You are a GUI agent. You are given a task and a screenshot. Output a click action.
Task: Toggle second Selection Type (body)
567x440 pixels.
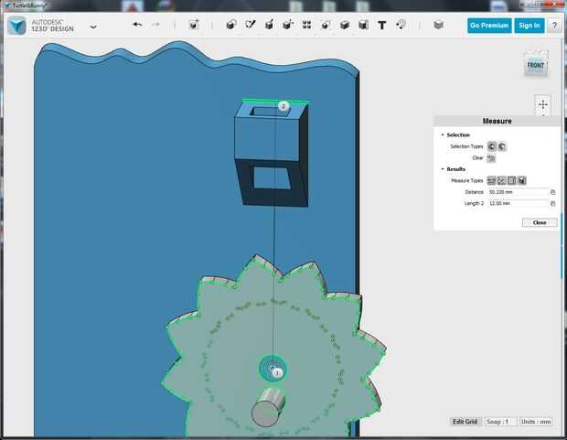(502, 146)
